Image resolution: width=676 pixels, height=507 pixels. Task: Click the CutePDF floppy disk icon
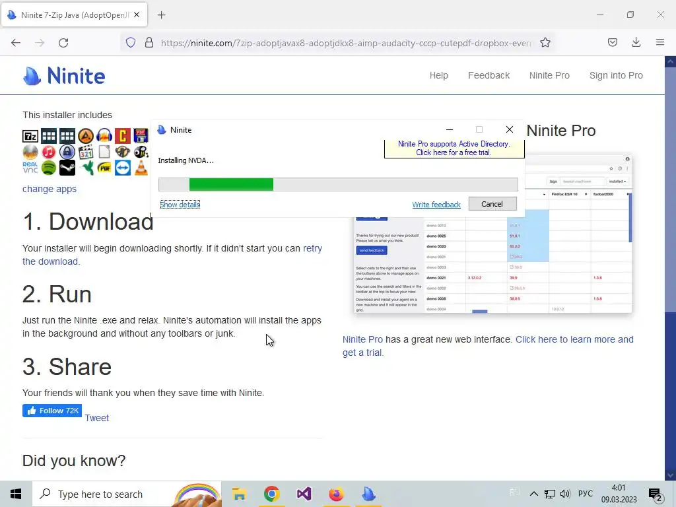pyautogui.click(x=141, y=136)
